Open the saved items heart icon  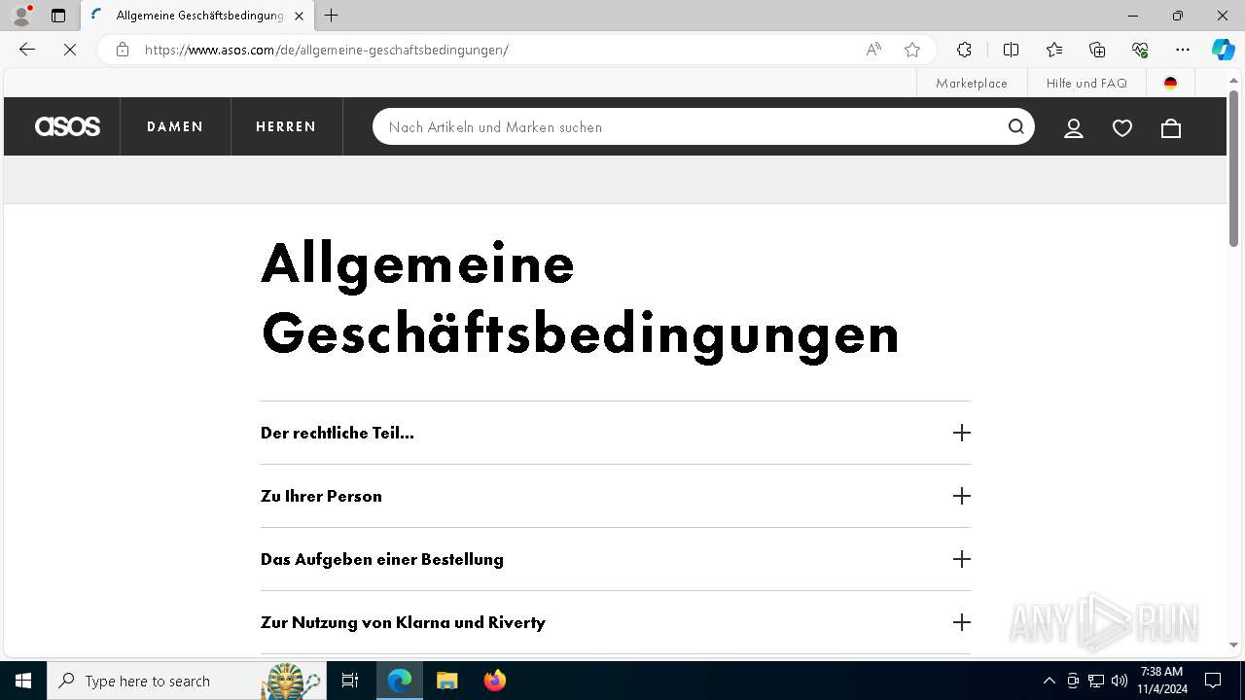(1122, 127)
